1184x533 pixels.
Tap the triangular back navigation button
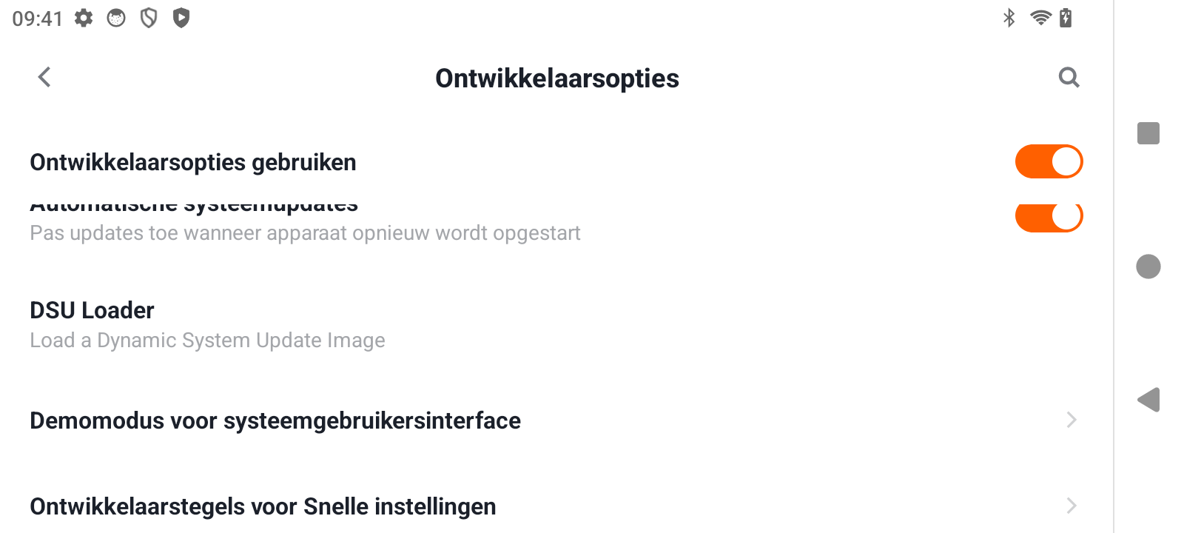click(1148, 400)
